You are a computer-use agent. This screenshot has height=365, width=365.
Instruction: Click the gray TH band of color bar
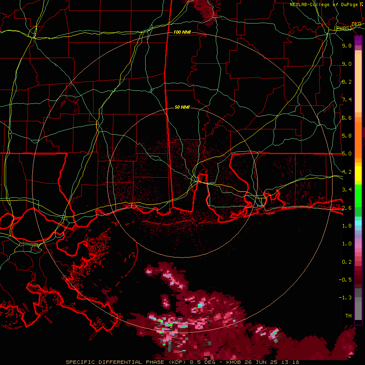(x=358, y=309)
